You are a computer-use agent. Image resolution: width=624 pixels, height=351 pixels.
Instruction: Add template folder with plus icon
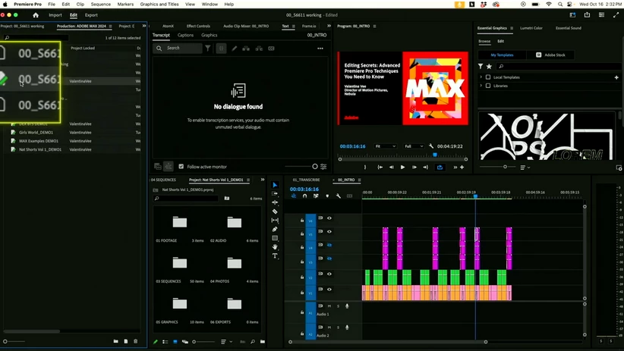[x=616, y=77]
